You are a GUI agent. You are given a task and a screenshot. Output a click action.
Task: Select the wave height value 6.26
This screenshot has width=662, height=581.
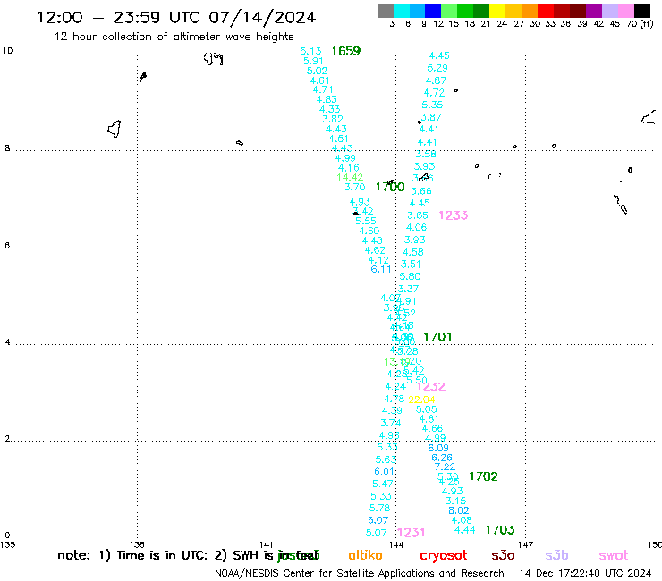point(442,458)
